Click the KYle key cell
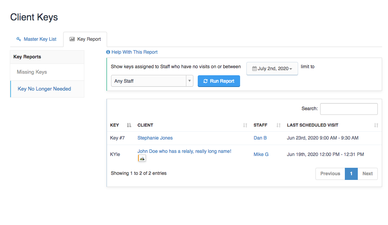This screenshot has width=388, height=225. (x=115, y=154)
